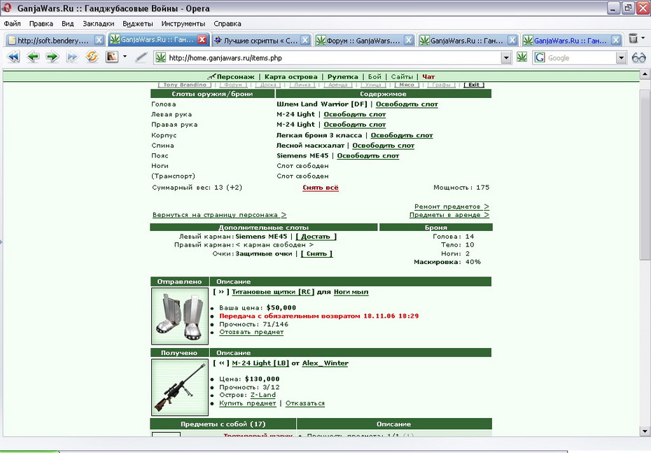
Task: Close the active GanjaWars.Ru tab with red X
Action: 202,39
